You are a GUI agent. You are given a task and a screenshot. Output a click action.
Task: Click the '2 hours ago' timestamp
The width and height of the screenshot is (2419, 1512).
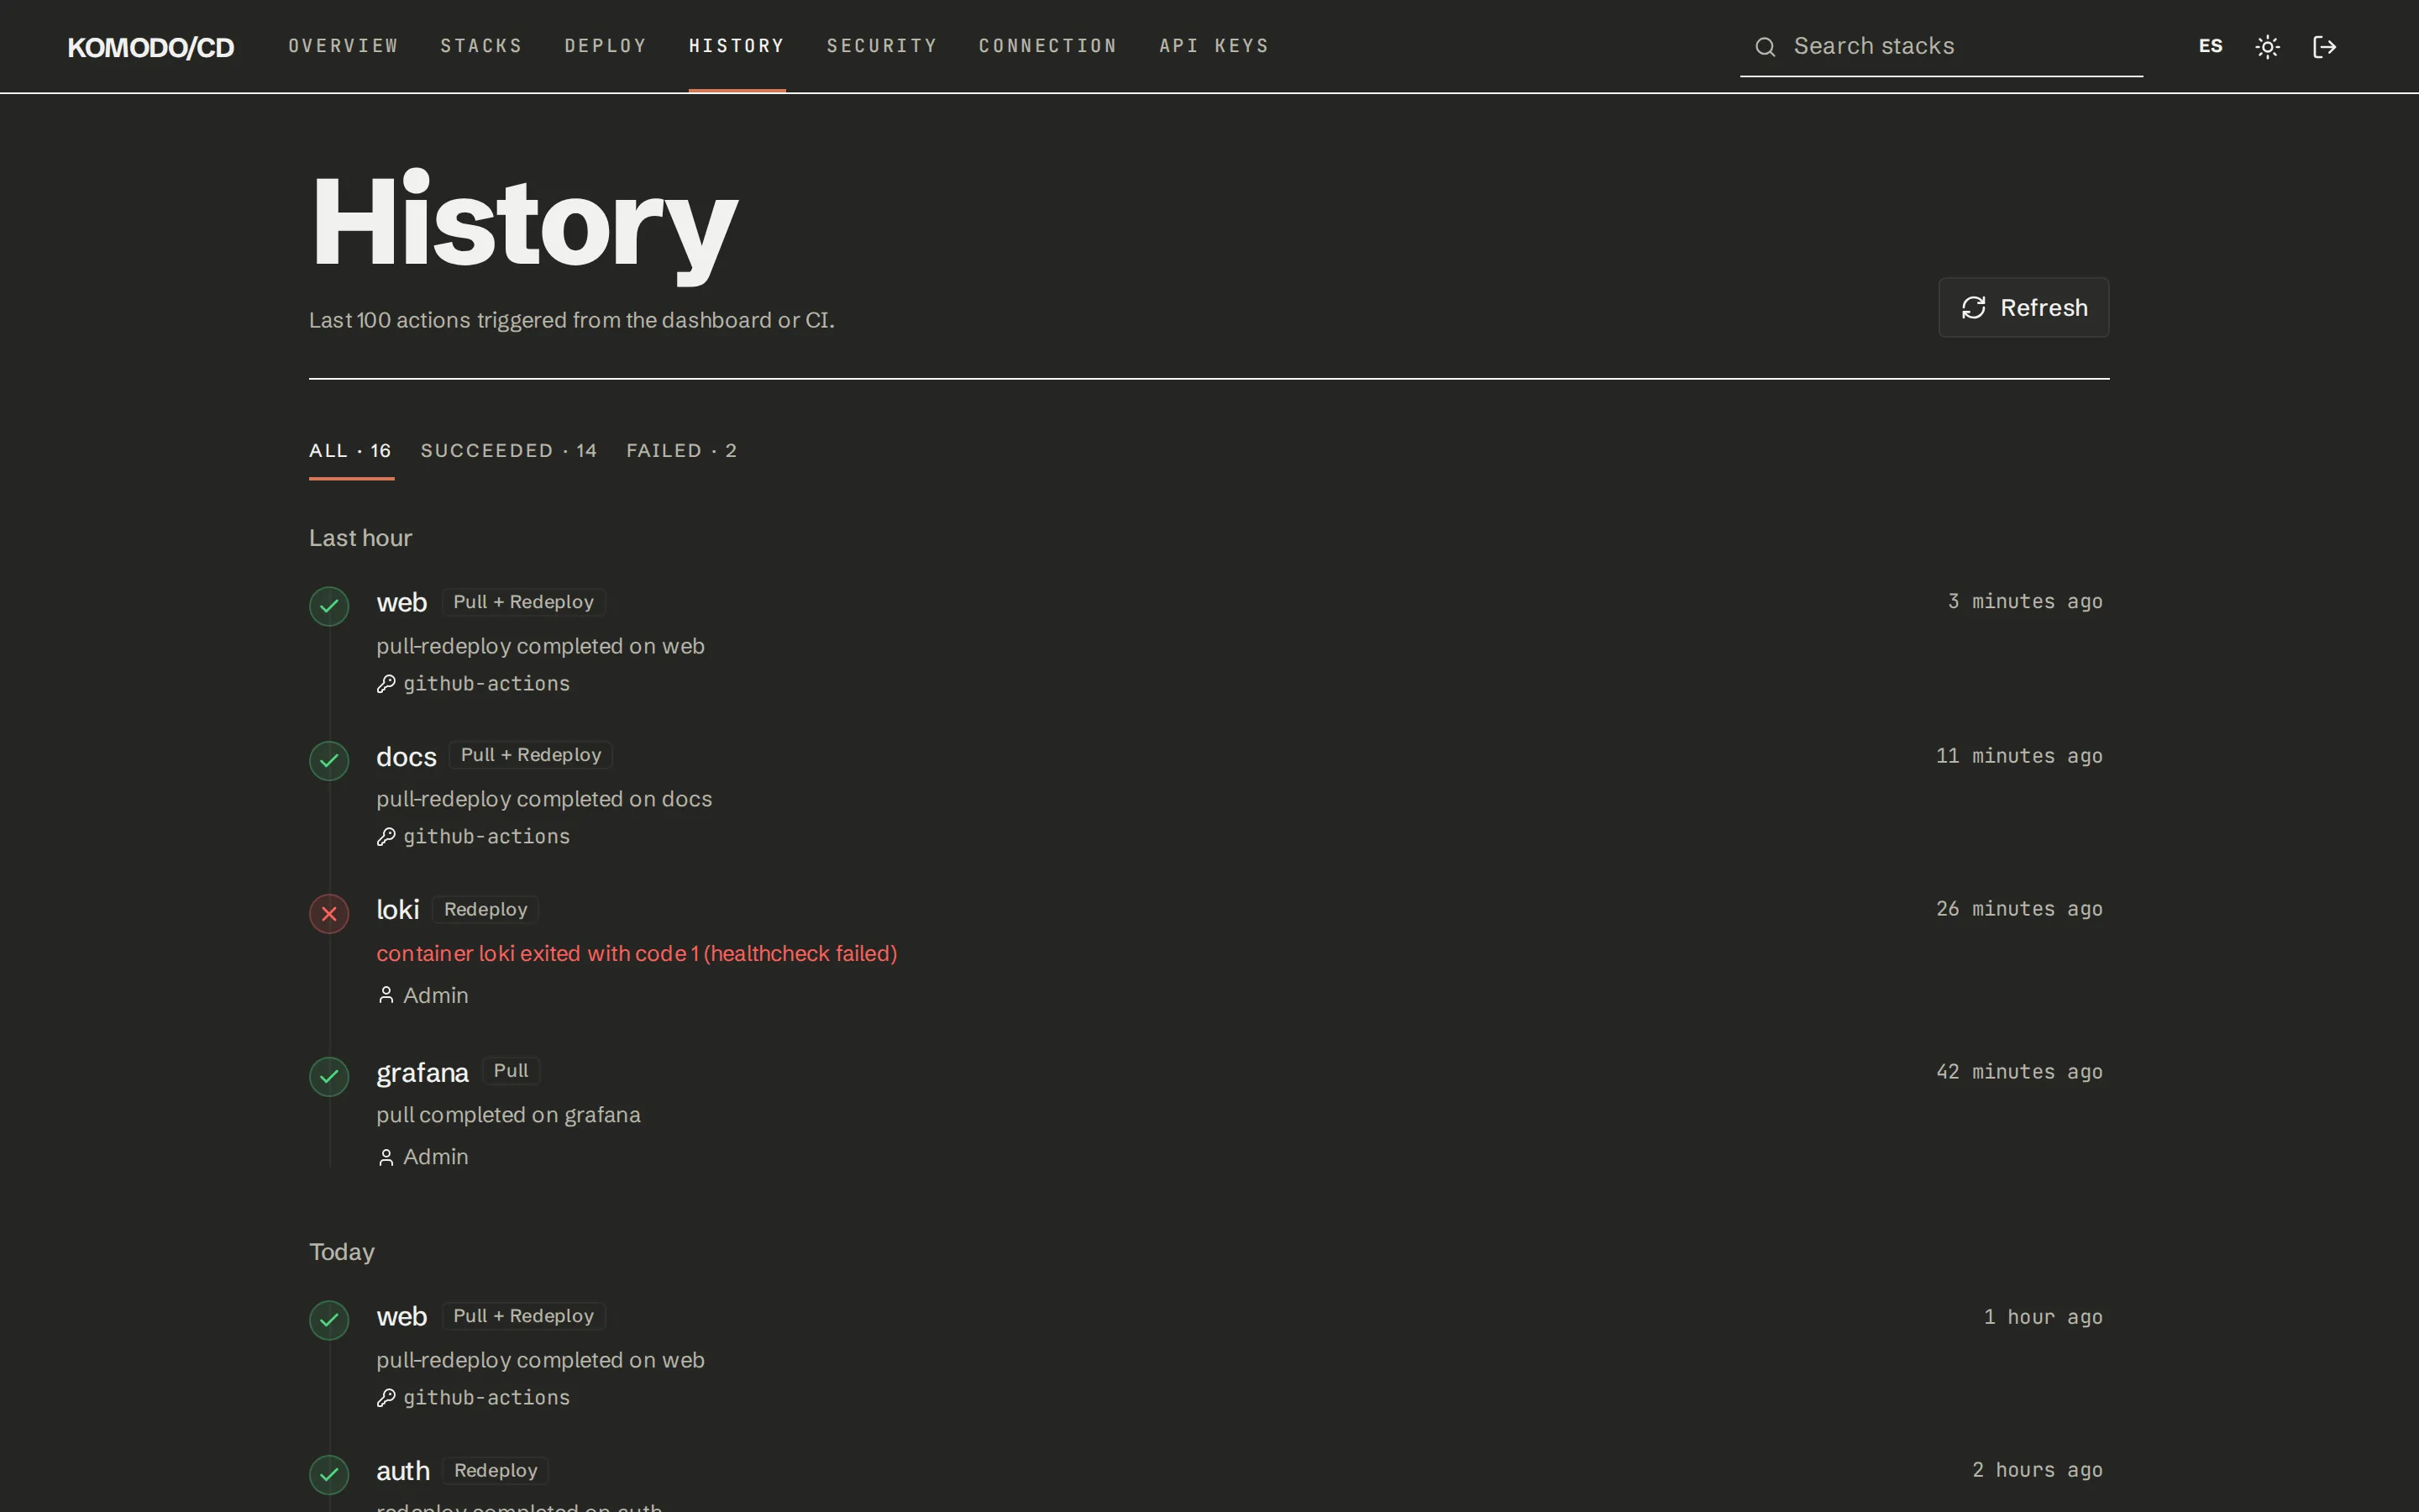coord(2037,1470)
